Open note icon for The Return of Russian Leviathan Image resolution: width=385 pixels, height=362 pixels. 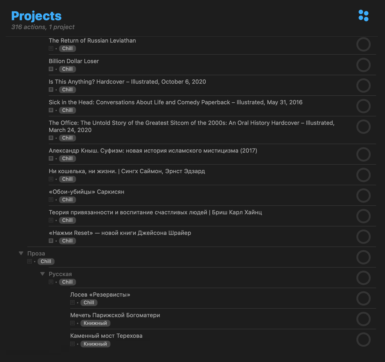click(x=51, y=48)
